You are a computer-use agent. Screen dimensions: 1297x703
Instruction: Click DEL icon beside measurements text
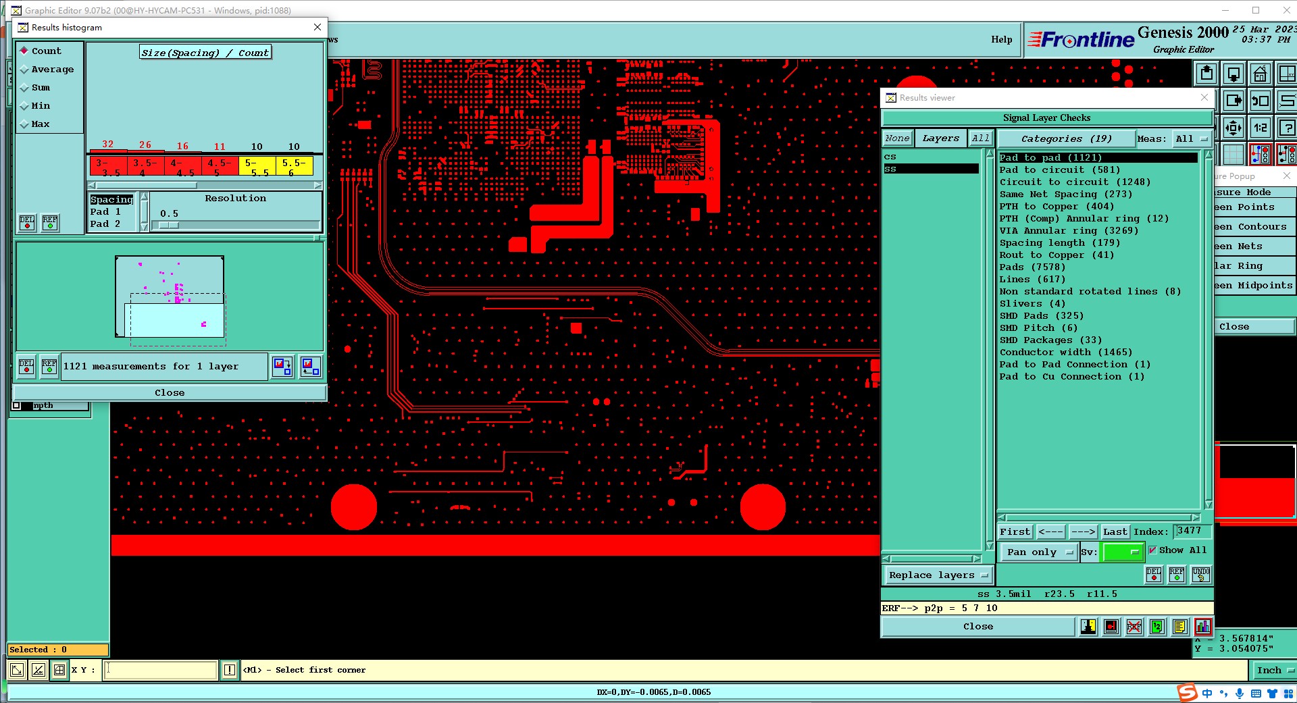point(26,367)
